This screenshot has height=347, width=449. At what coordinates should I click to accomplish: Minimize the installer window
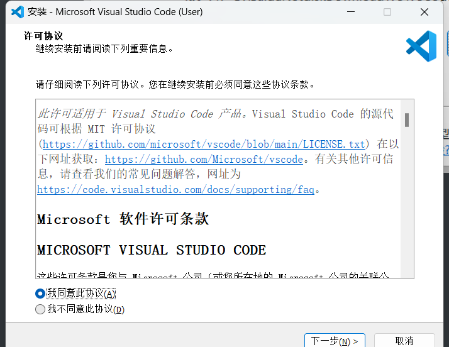click(351, 12)
